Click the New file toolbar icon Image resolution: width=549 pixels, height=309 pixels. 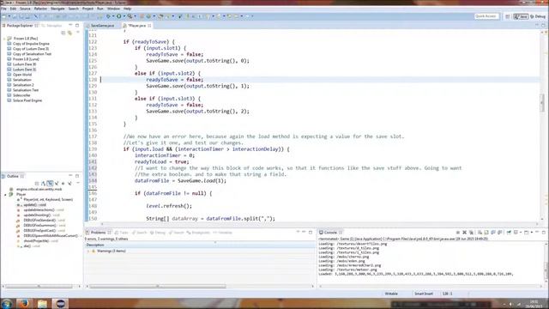[3, 16]
